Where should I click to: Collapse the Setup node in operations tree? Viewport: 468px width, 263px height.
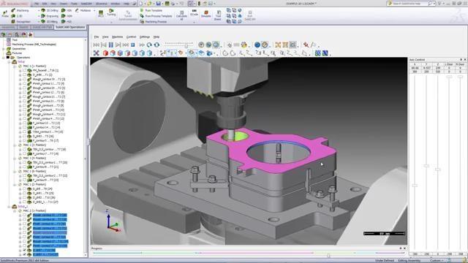tap(9, 61)
